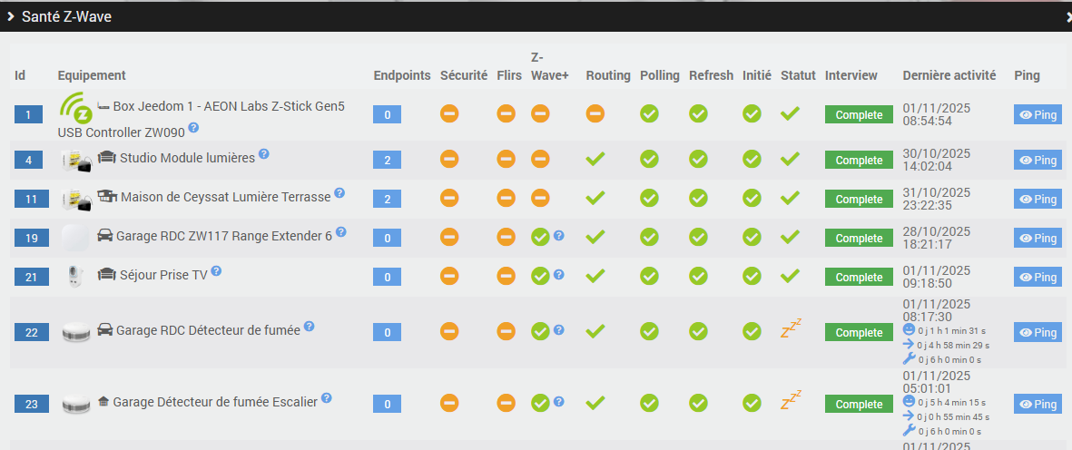Click Complete interview badge for Maison de Ceyssat Lumière Terrasse
This screenshot has height=450, width=1072.
(x=859, y=200)
